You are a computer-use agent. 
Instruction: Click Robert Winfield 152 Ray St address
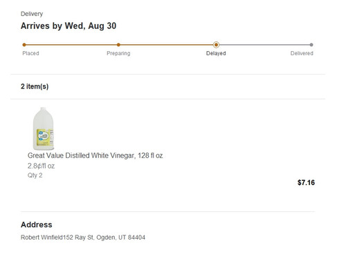click(83, 238)
